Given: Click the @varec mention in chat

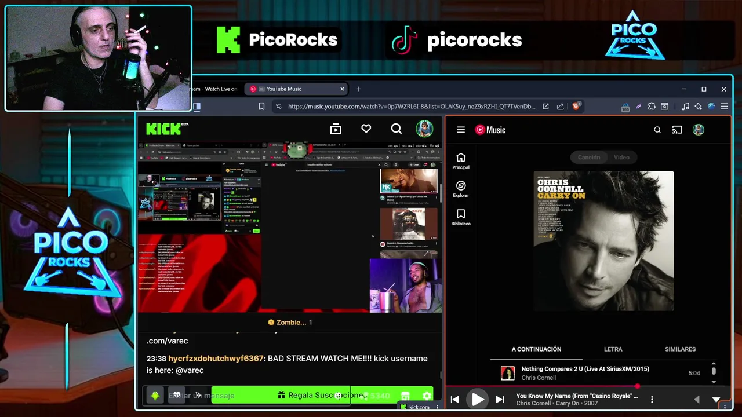Looking at the screenshot, I should (190, 370).
